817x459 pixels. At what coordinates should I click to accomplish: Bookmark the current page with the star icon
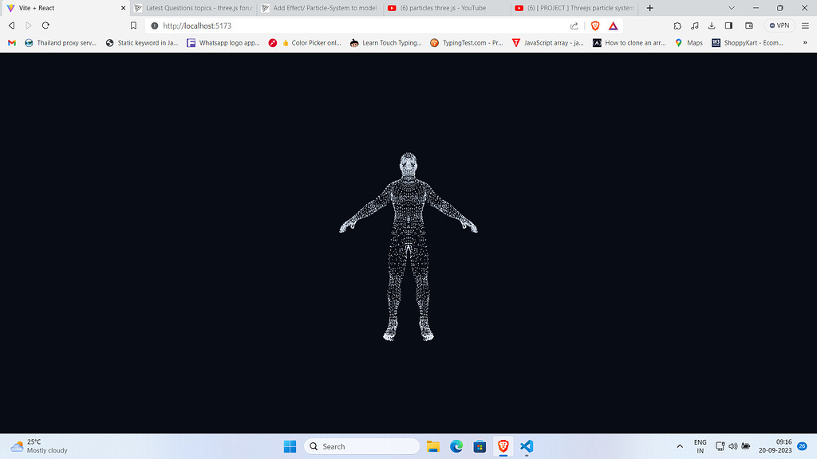[133, 25]
